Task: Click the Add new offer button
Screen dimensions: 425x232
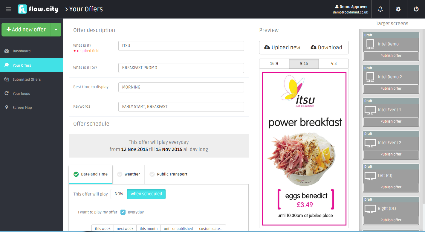Action: pyautogui.click(x=26, y=30)
